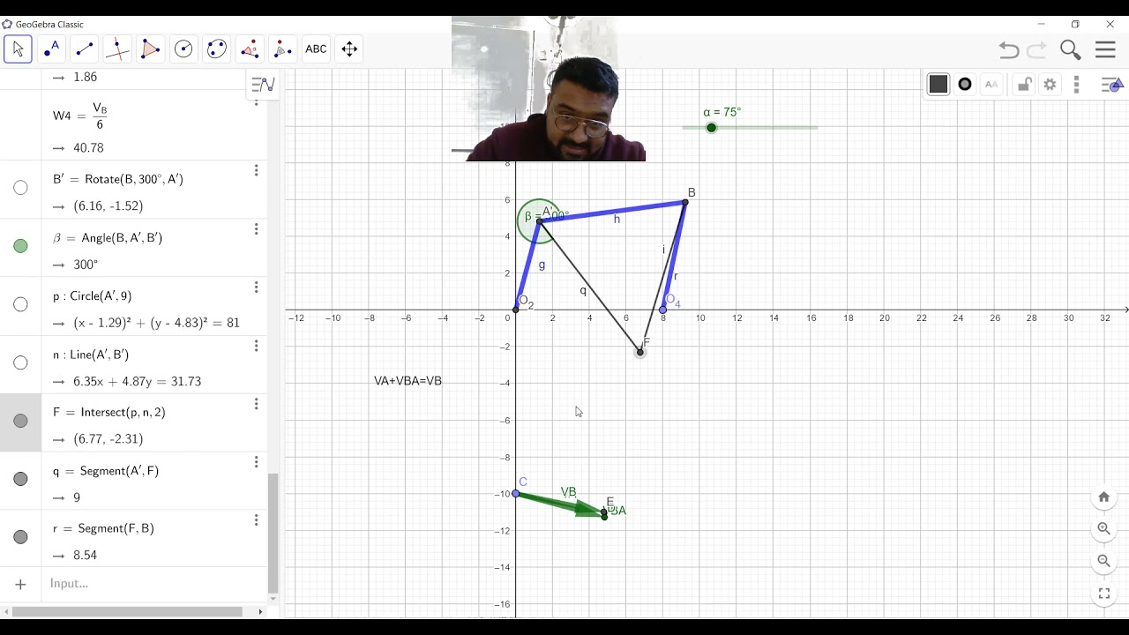
Task: Click the algebra panel vertical scrollbar
Action: pos(273,534)
